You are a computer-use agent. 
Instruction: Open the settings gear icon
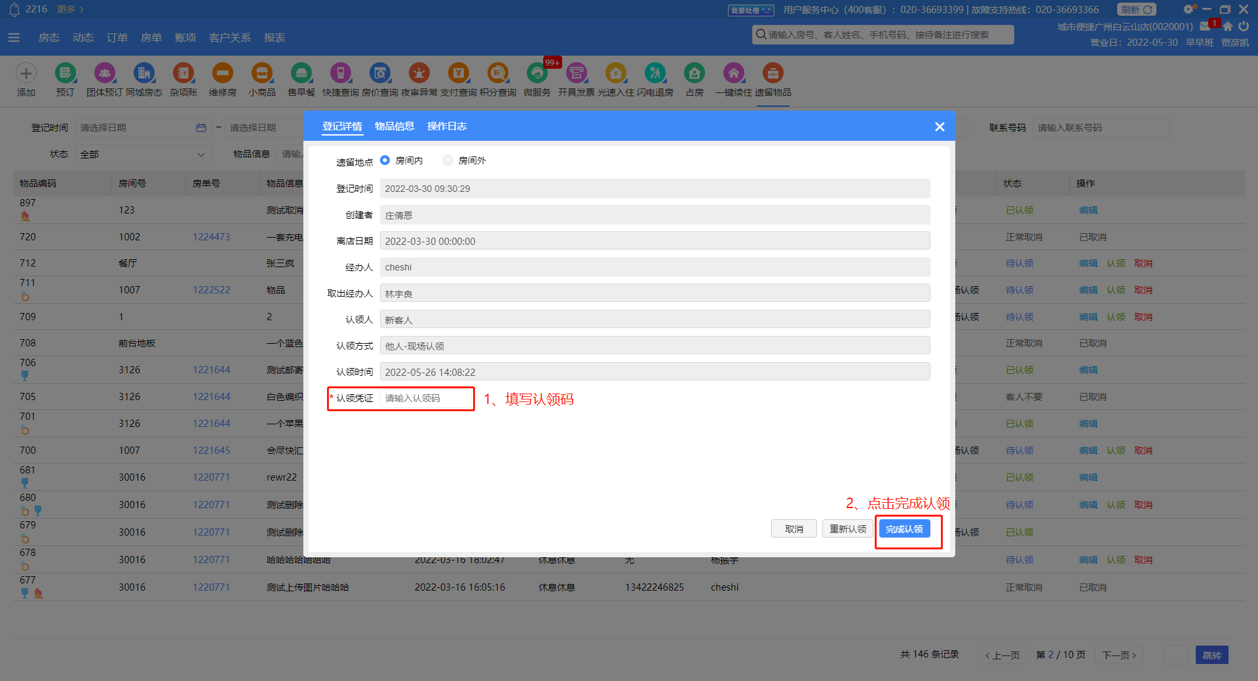pyautogui.click(x=1189, y=9)
